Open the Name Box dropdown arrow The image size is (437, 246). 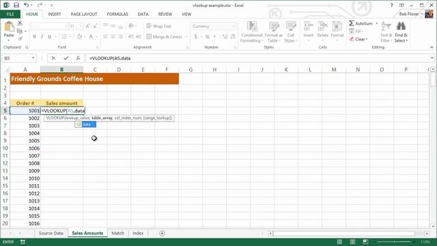click(x=33, y=58)
